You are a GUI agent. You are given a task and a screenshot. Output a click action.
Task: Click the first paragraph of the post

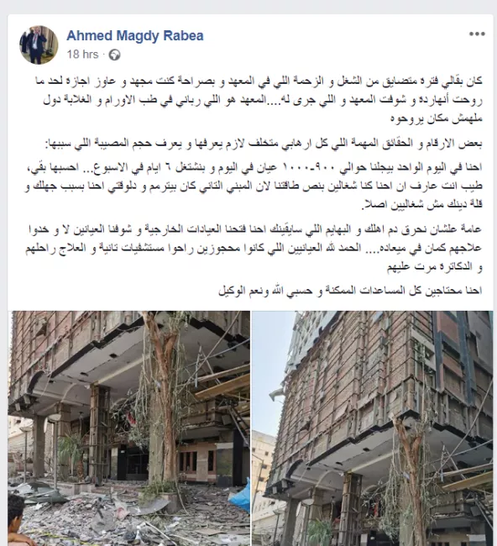coord(259,100)
